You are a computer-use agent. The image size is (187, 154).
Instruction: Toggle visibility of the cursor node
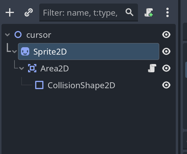[x=166, y=35]
